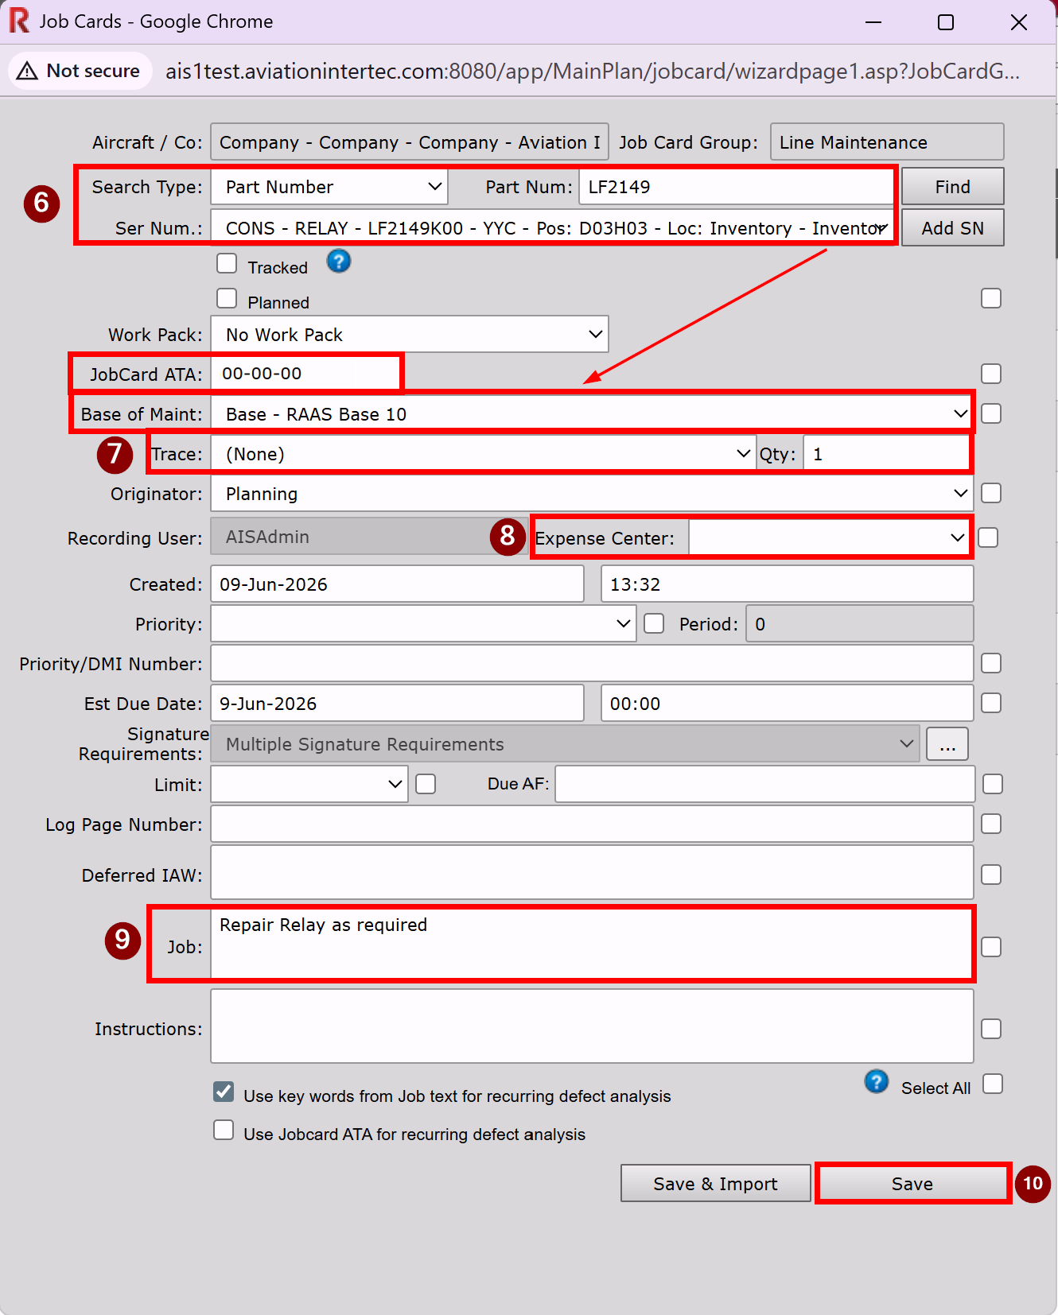Image resolution: width=1058 pixels, height=1315 pixels.
Task: Click the help icon next to Tracked
Action: 339,261
